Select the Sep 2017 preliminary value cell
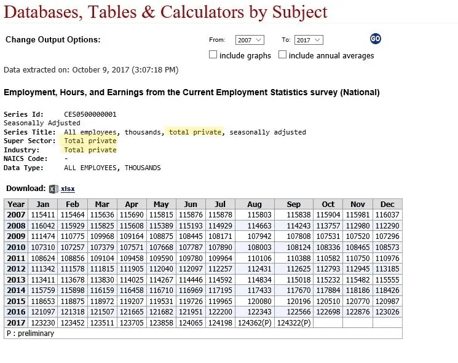458x363 pixels. point(294,322)
